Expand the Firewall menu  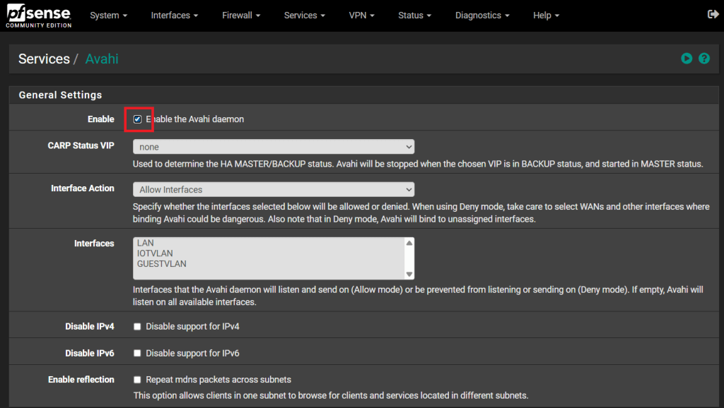point(241,16)
